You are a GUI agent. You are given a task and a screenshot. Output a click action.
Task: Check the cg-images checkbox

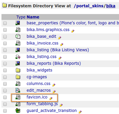coord(5,77)
